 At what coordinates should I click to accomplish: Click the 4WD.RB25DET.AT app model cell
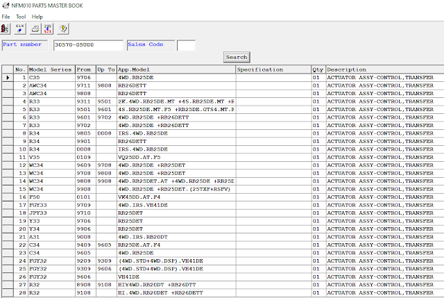click(176, 181)
